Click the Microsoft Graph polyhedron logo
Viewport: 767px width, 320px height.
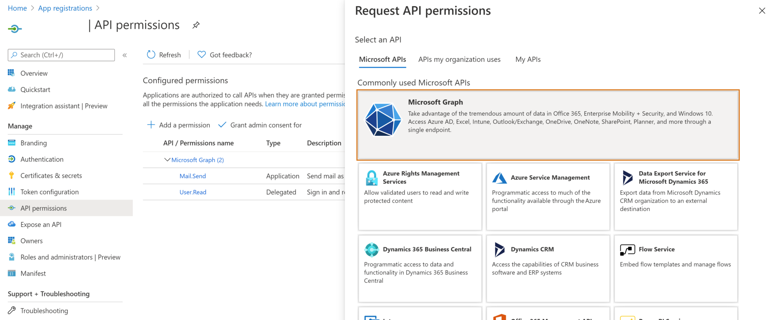(x=383, y=120)
